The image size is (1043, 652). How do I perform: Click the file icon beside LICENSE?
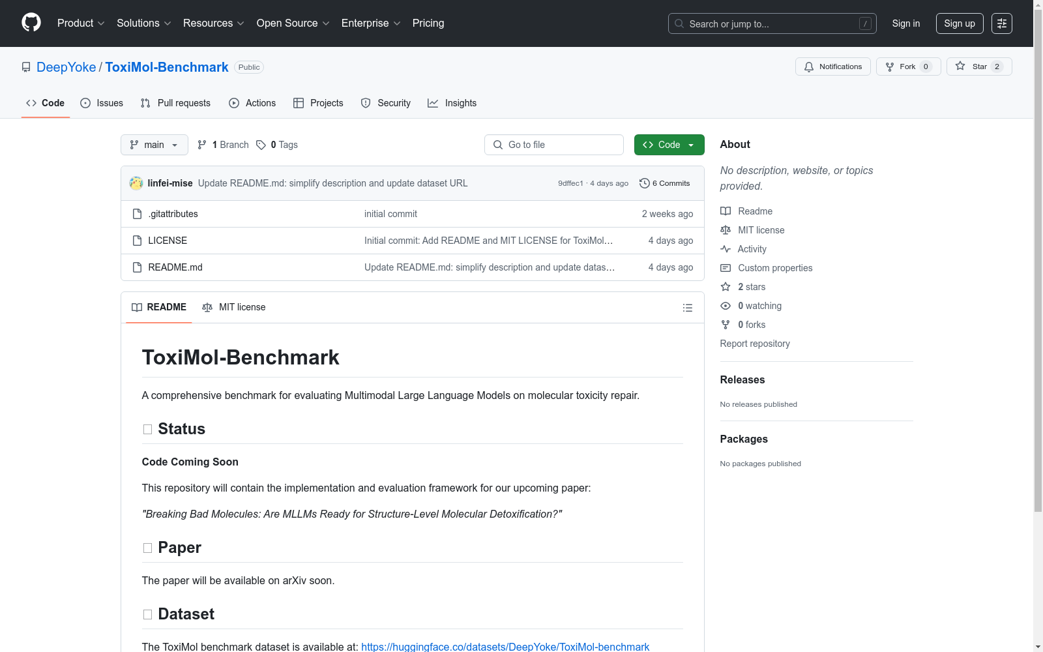point(137,241)
